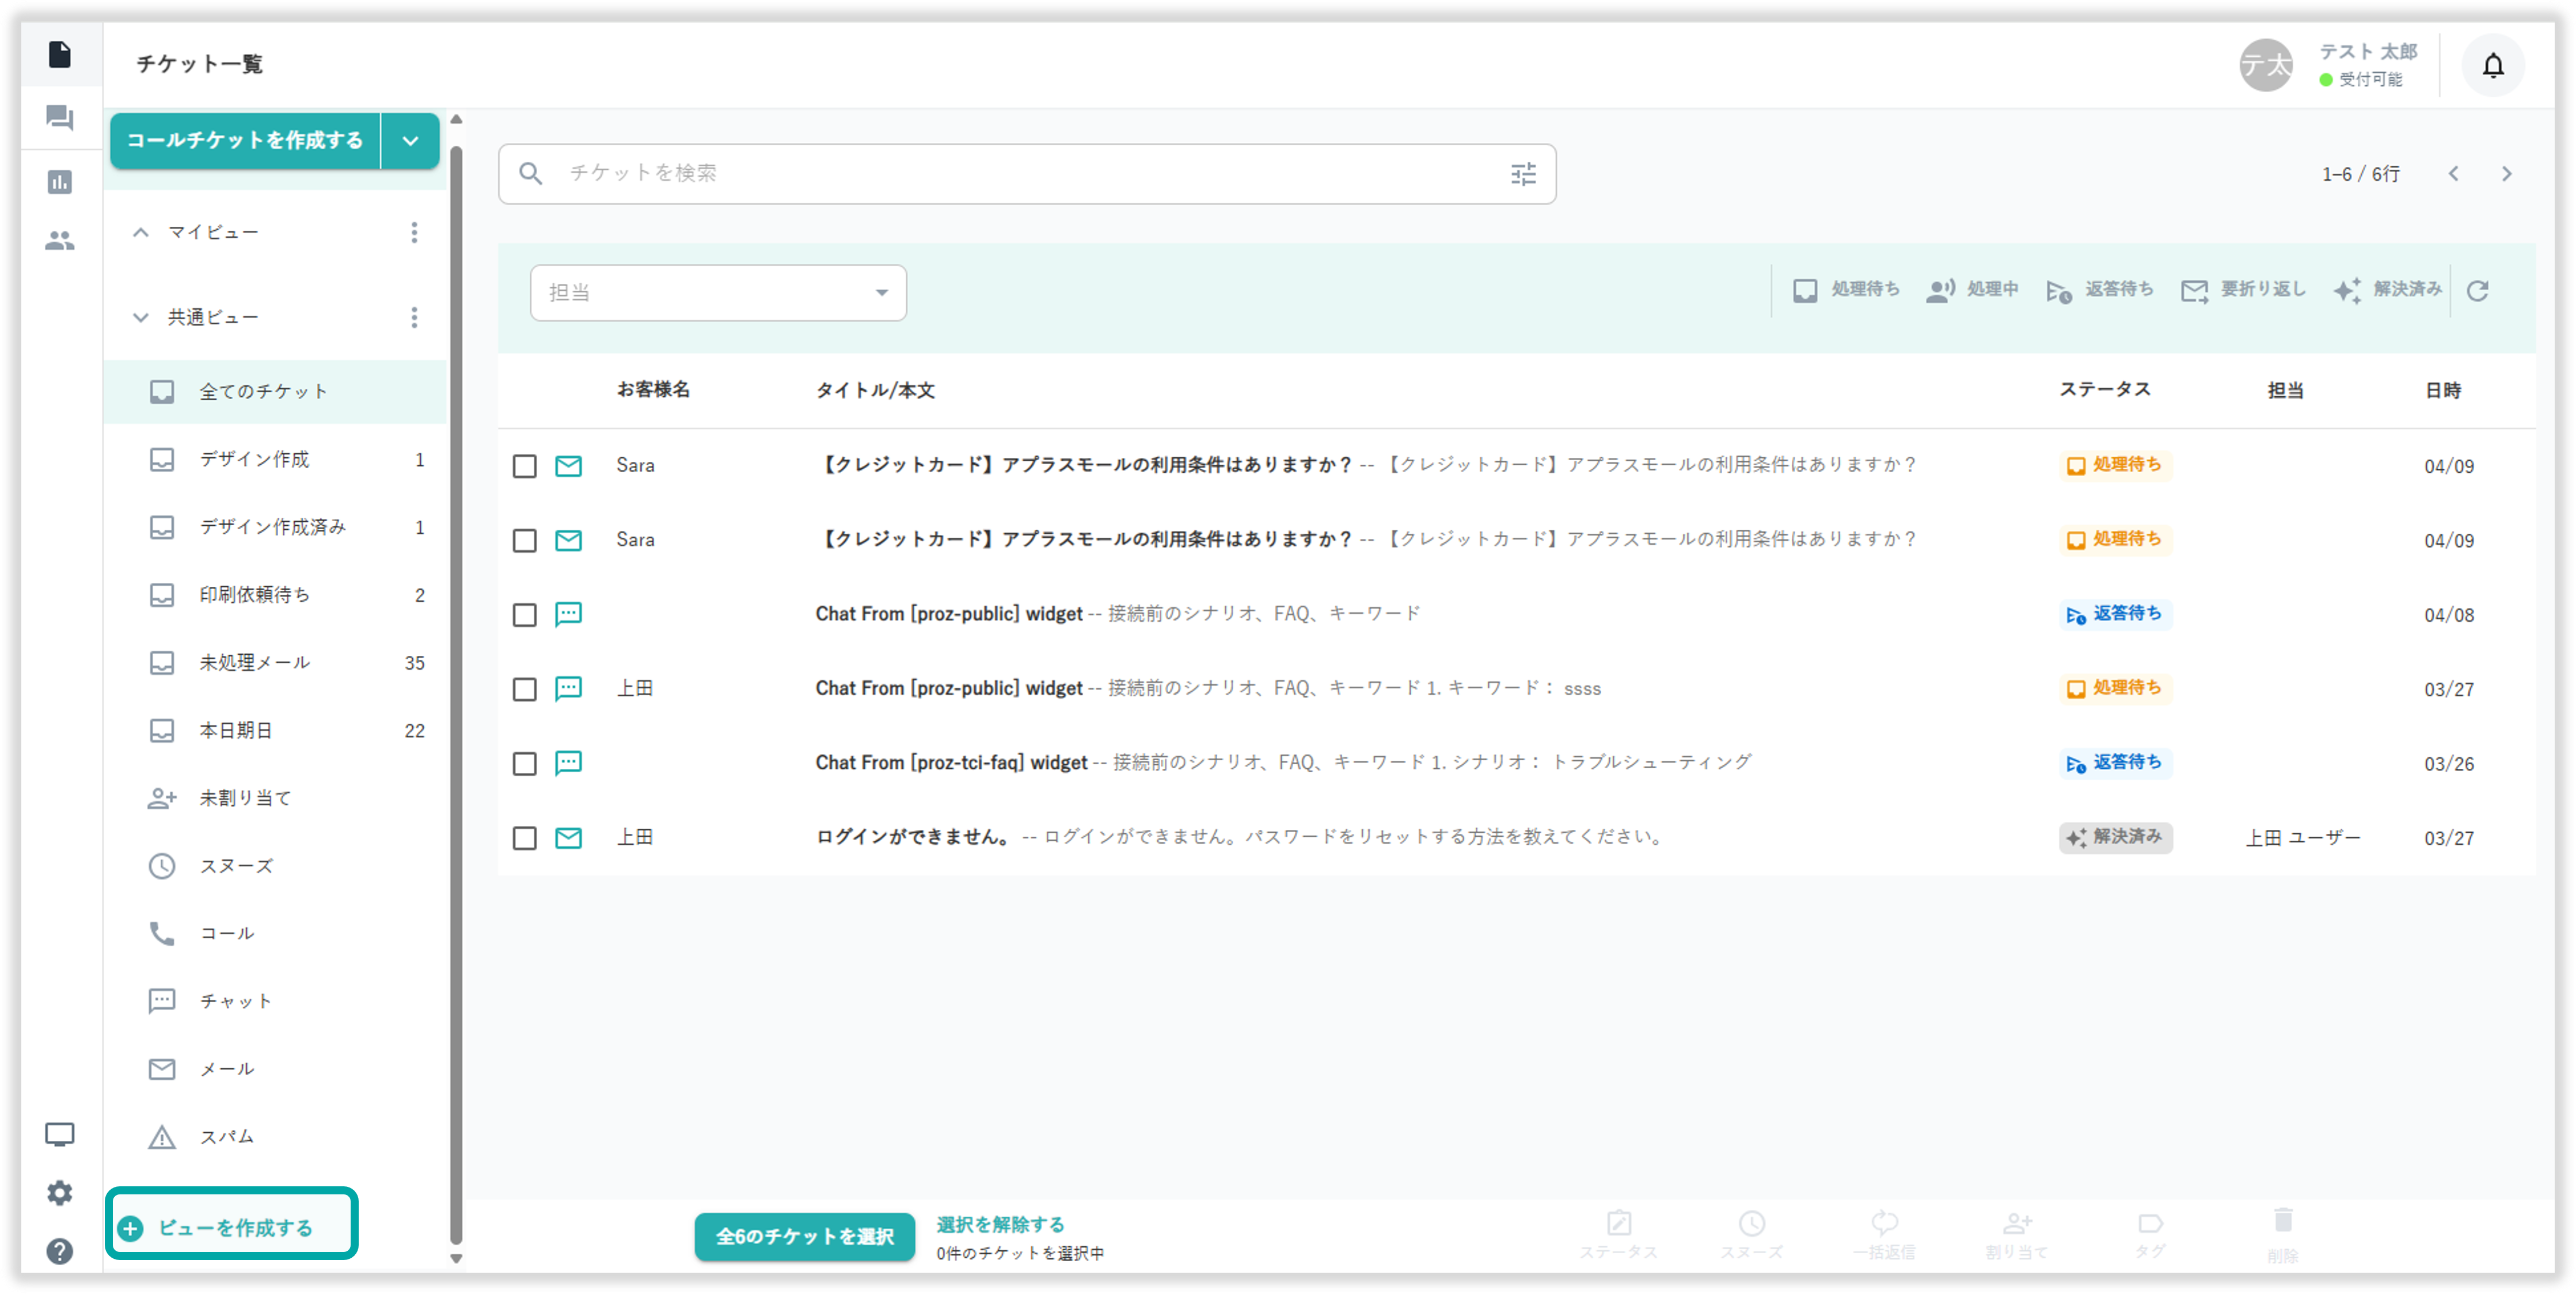Collapse the 共通ビュー section
Image resolution: width=2576 pixels, height=1294 pixels.
tap(141, 318)
